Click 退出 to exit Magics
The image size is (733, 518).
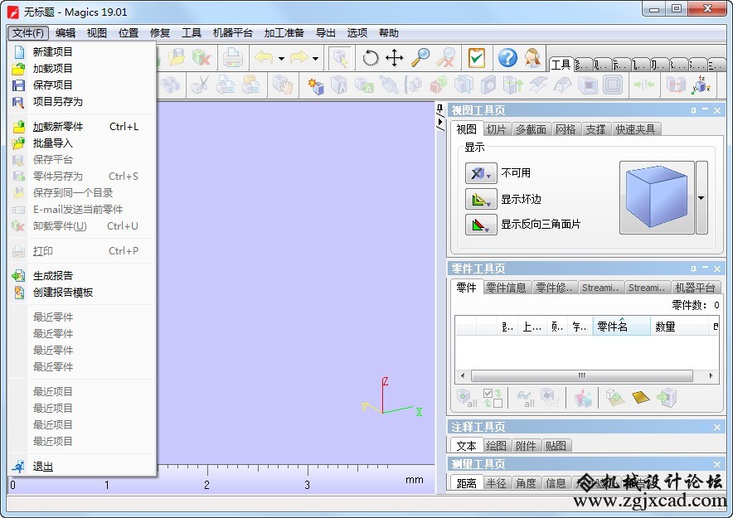(82, 466)
